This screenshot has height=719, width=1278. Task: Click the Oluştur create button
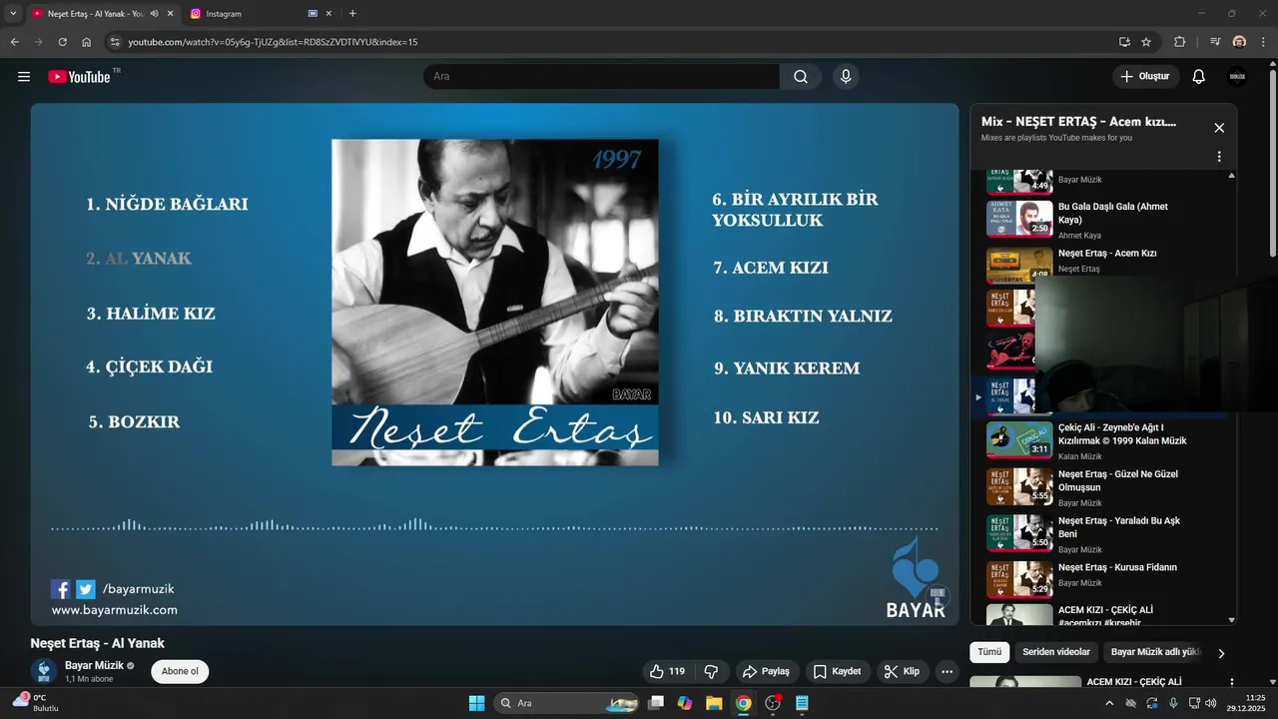coord(1146,77)
